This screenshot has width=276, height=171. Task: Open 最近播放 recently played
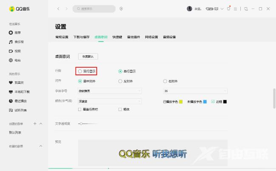[x=17, y=101]
